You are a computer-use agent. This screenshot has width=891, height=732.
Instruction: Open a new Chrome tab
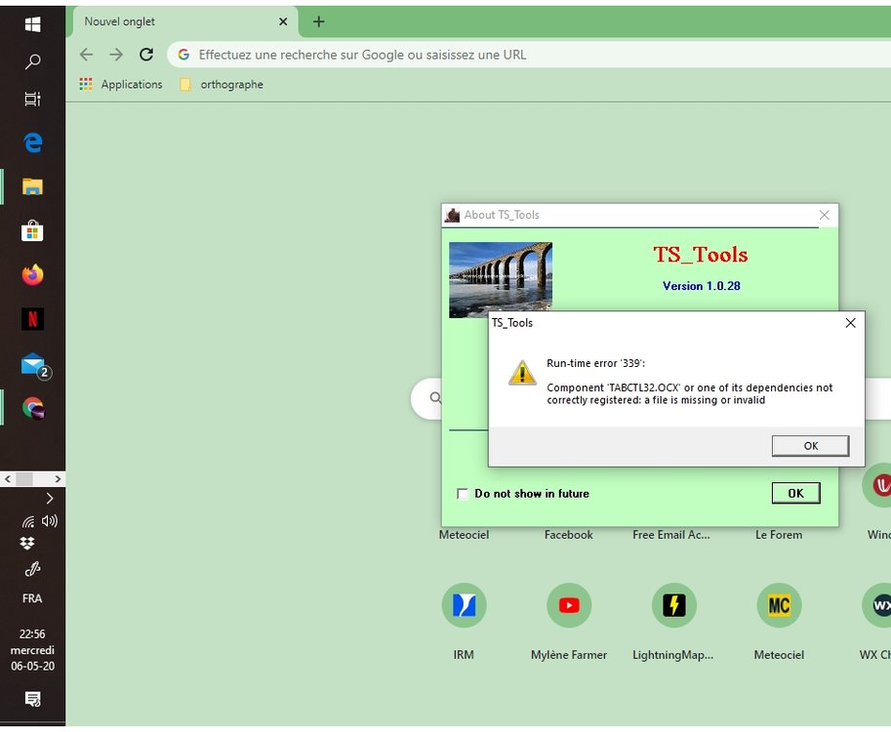click(x=319, y=21)
